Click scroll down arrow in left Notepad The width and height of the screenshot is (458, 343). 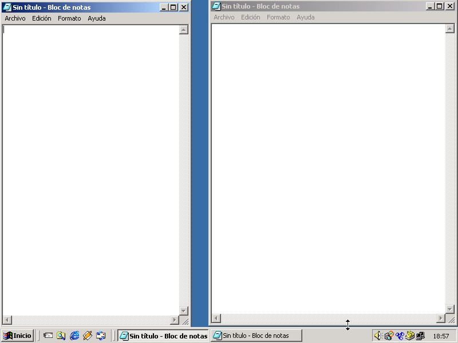[183, 311]
